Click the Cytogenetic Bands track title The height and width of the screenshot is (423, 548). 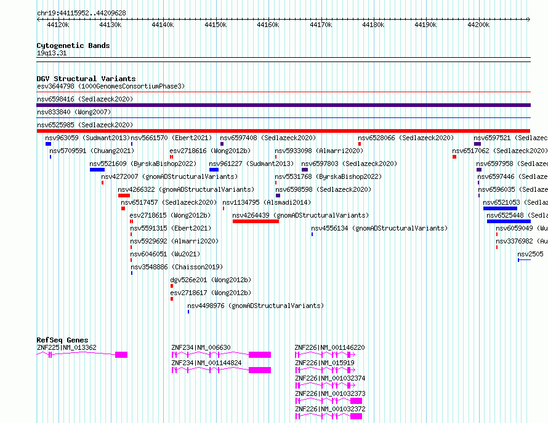click(x=73, y=45)
